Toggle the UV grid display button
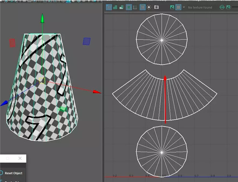The image size is (238, 182). coord(142,7)
